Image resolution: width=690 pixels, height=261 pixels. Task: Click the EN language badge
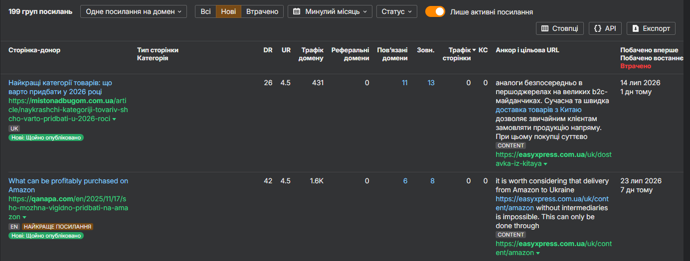14,227
